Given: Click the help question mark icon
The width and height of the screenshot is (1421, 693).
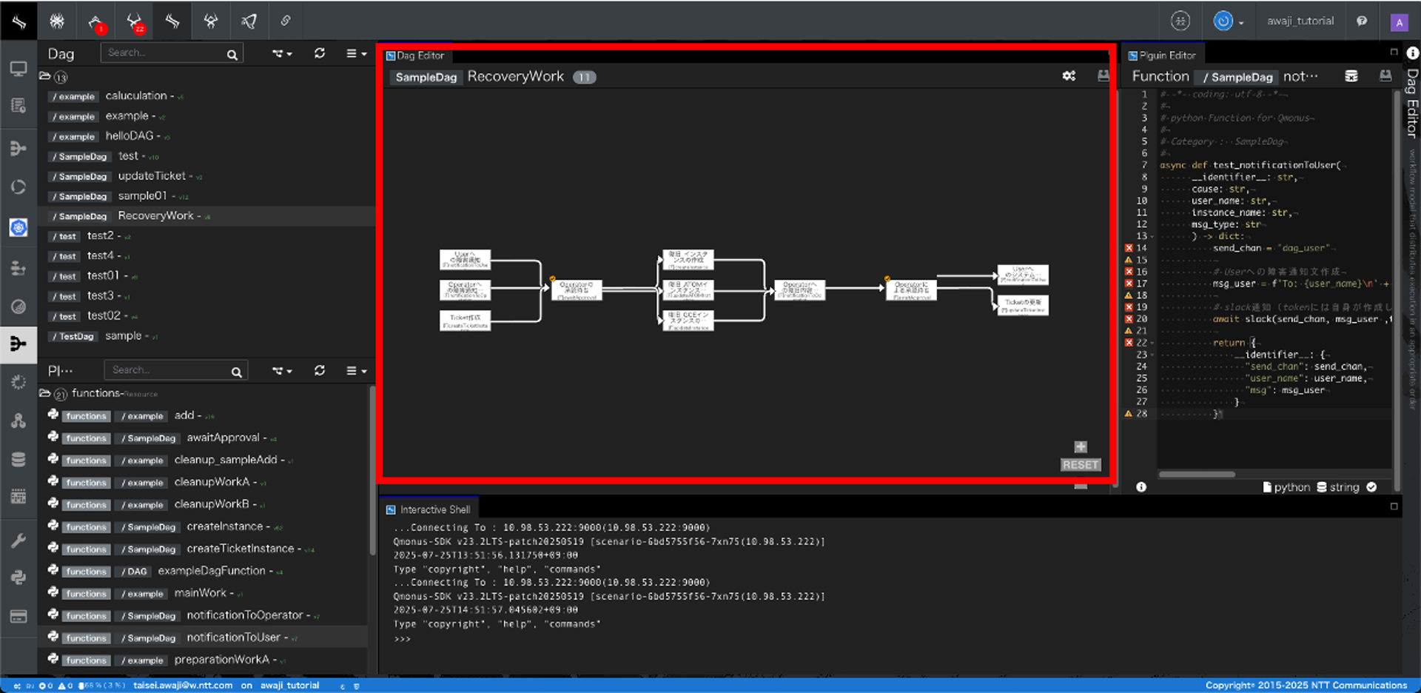Looking at the screenshot, I should tap(1362, 21).
